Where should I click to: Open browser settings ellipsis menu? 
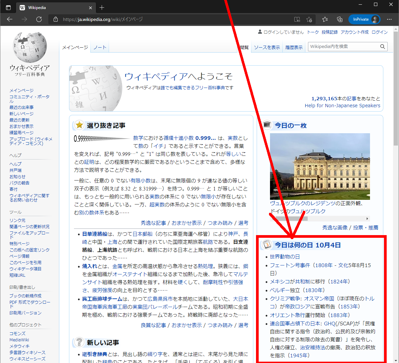click(389, 19)
